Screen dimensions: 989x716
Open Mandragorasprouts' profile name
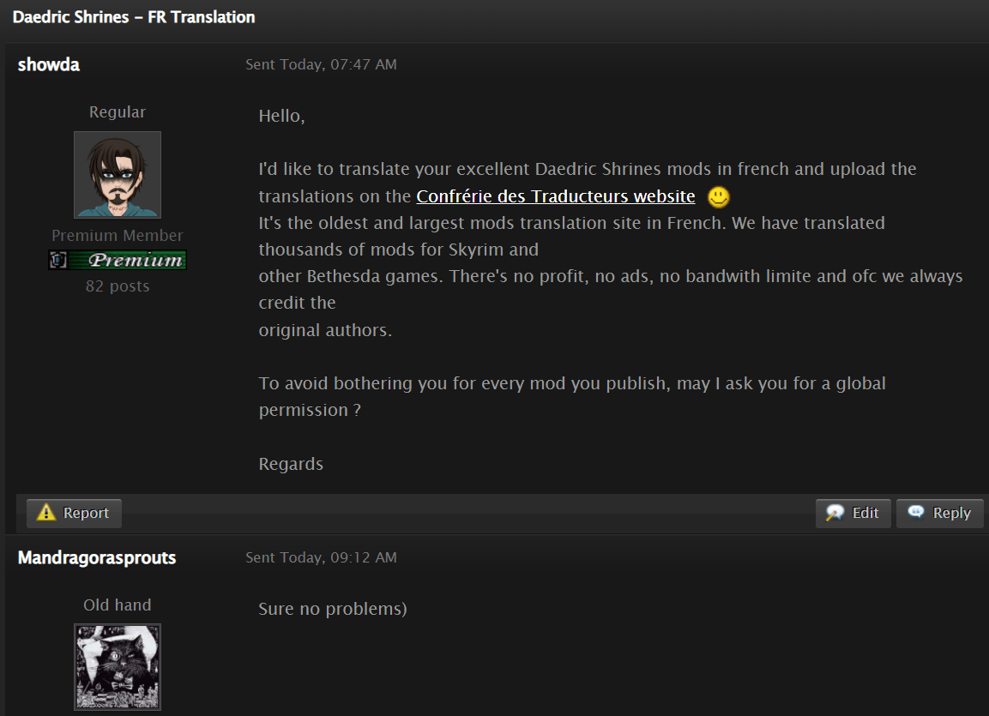[x=97, y=557]
